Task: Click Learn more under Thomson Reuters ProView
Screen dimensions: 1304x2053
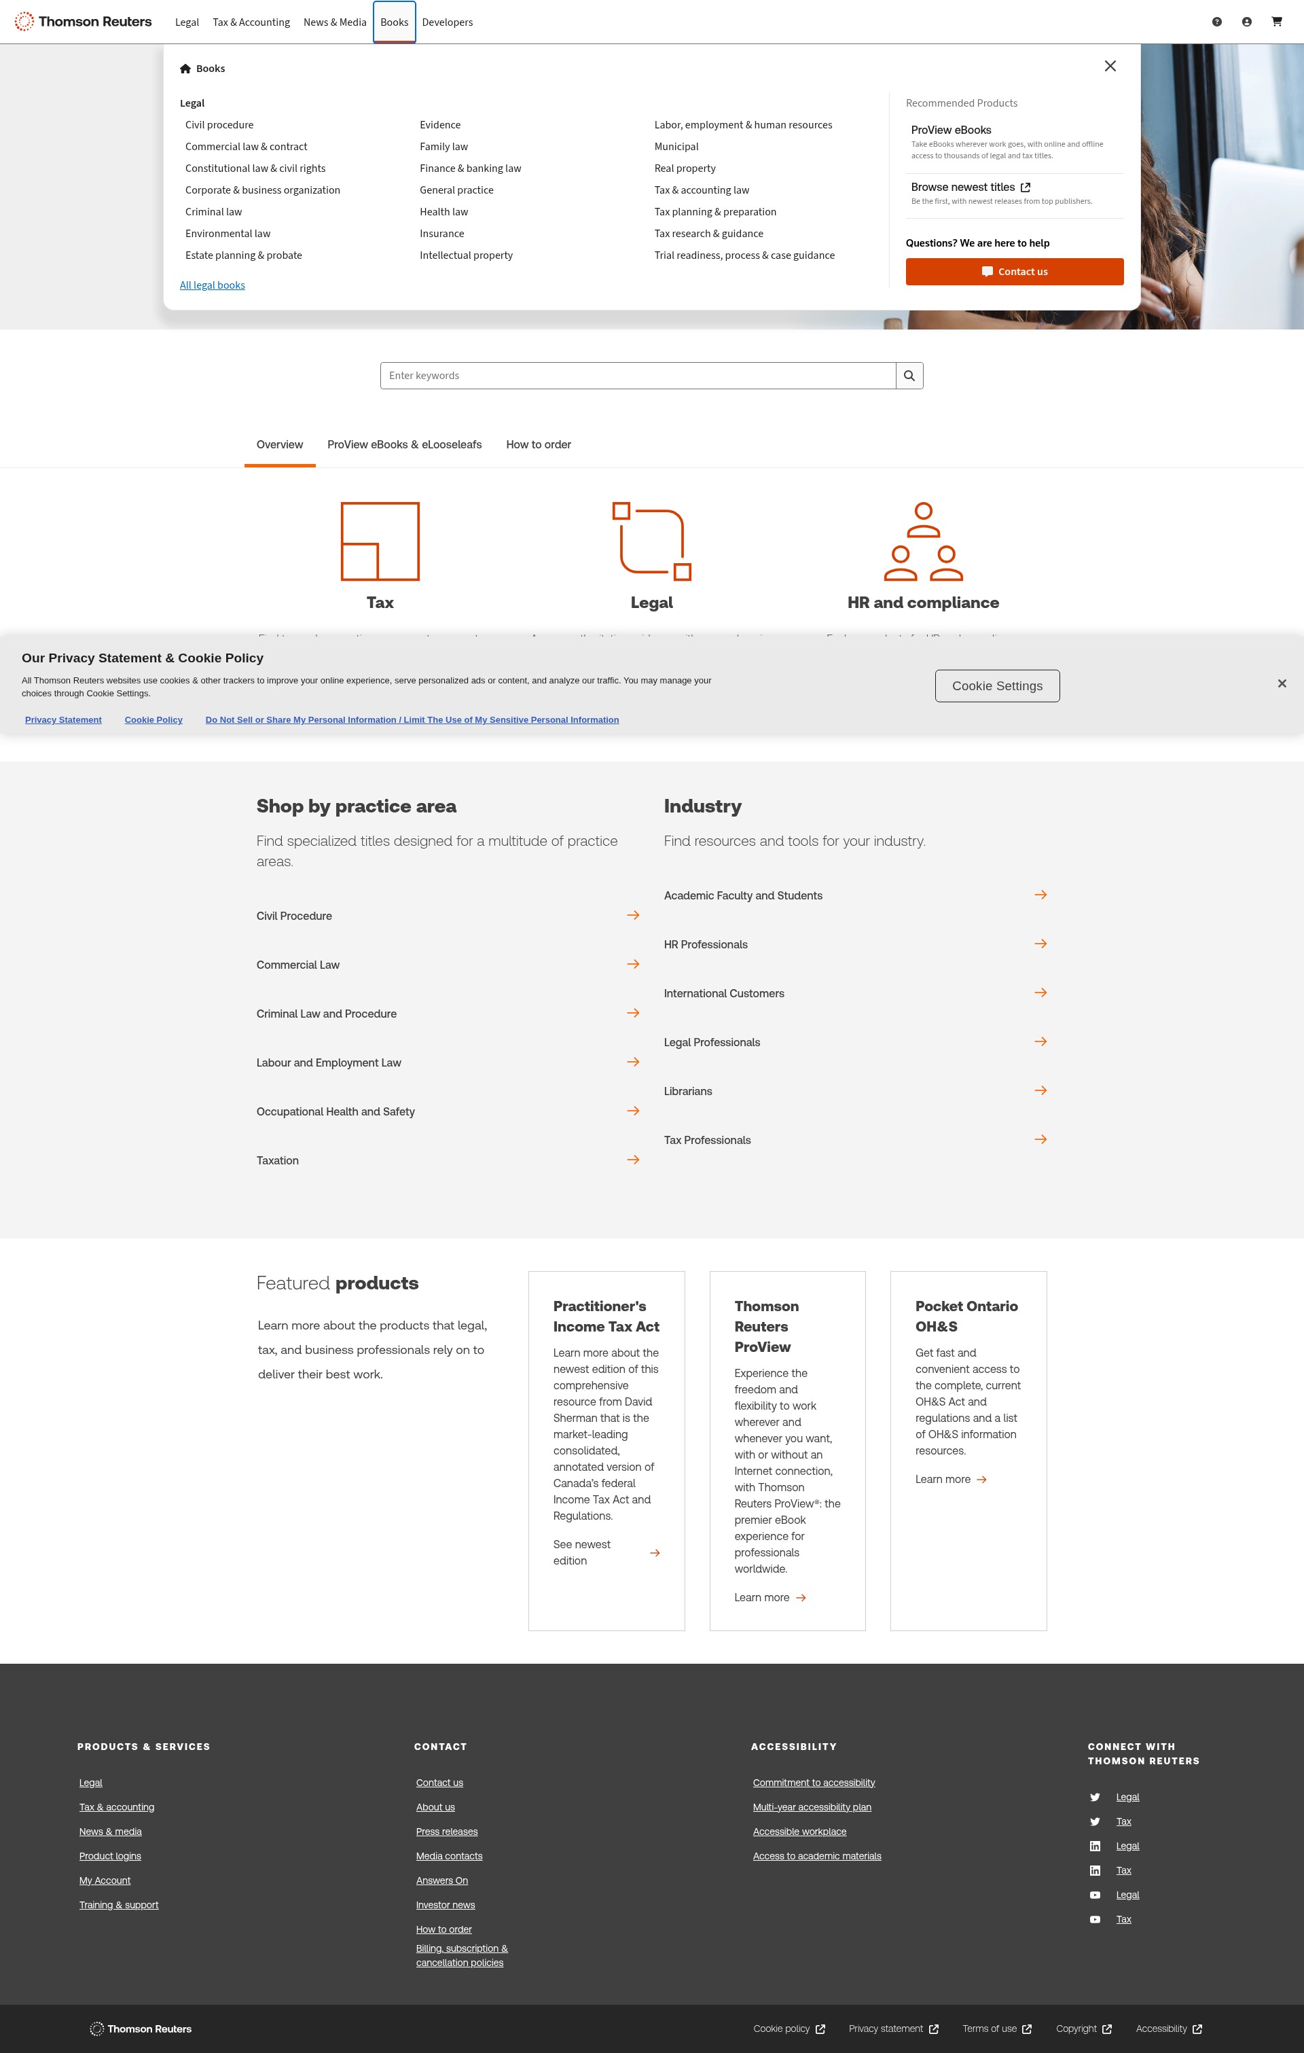Action: coord(770,1598)
